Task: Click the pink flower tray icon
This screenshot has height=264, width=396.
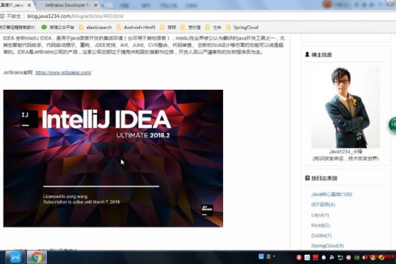Action: point(348,257)
